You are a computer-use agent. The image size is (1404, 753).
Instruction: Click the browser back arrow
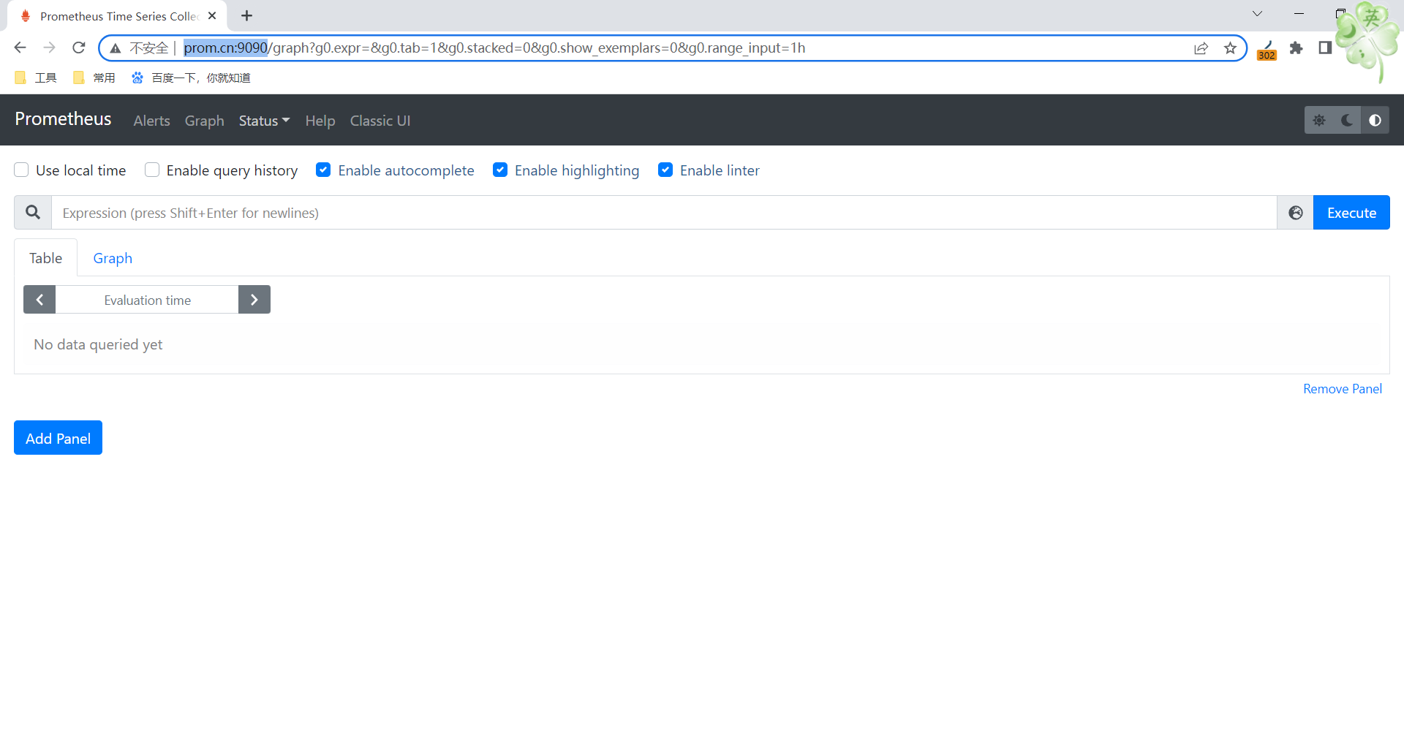click(x=20, y=48)
